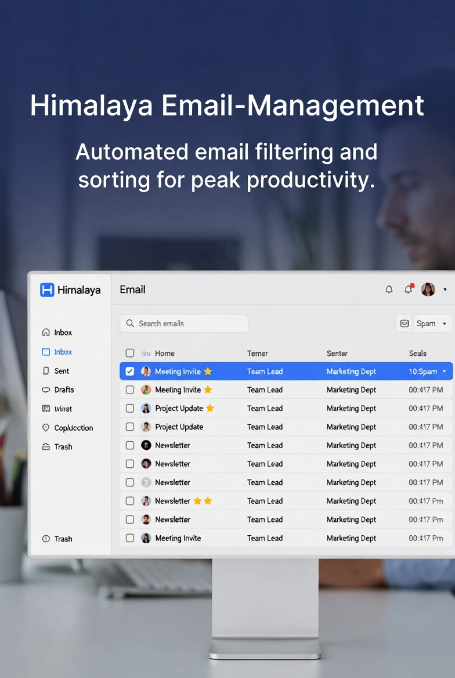Click the envelope icon beside Spam dropdown

(404, 323)
